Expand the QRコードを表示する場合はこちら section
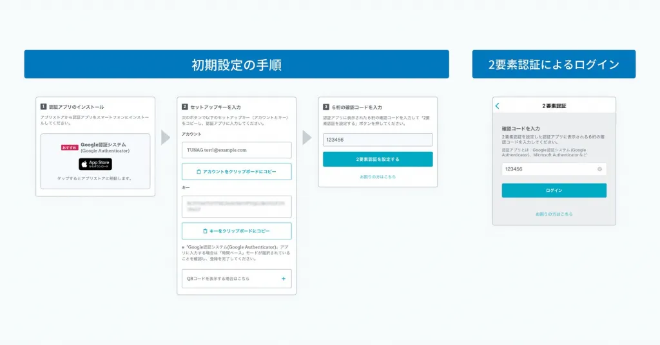Viewport: 660px width, 345px height. (237, 279)
